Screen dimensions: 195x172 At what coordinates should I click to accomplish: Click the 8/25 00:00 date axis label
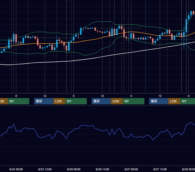pyautogui.click(x=16, y=169)
